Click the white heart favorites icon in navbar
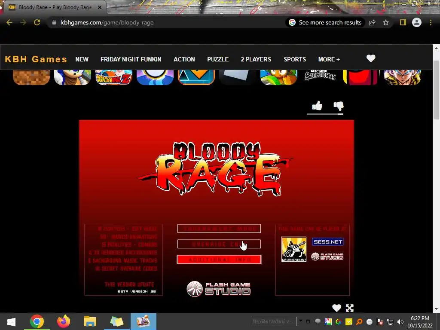Screen dimensions: 440x330 (x=371, y=58)
